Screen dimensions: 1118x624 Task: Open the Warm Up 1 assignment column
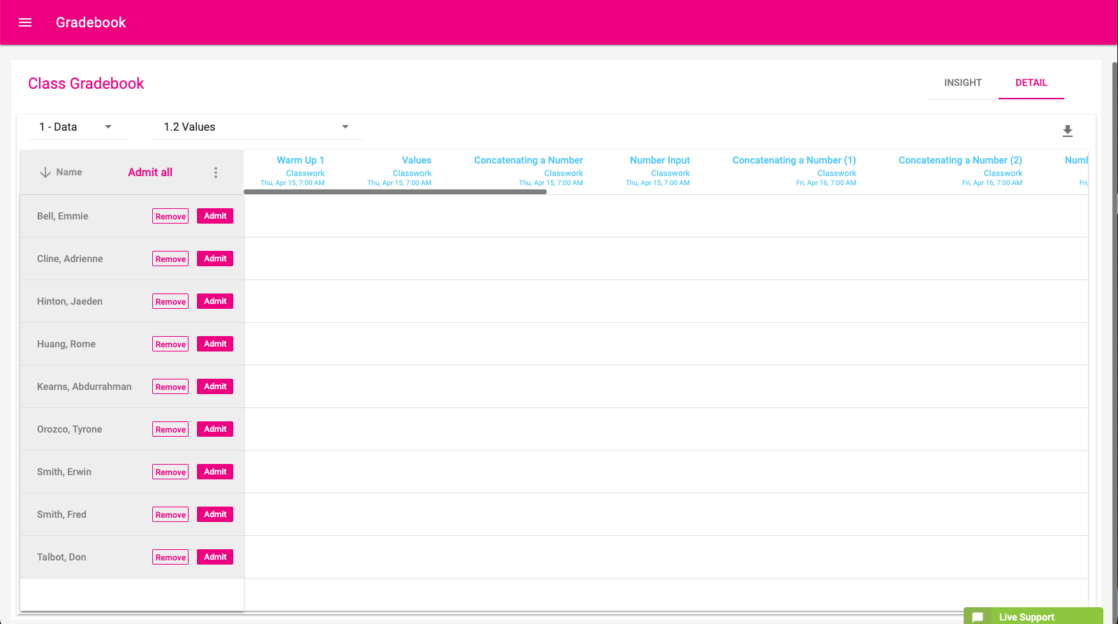coord(300,160)
